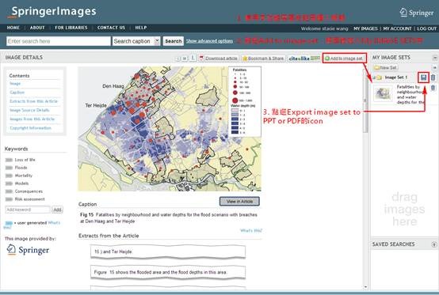The width and height of the screenshot is (439, 295).
Task: Click the small image size icon
Action: coord(178,59)
